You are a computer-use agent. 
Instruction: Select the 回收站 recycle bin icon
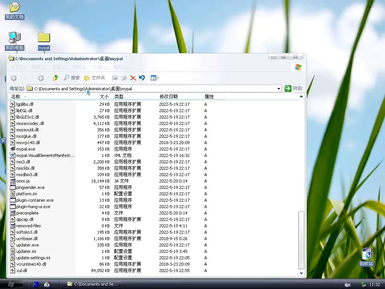tap(366, 257)
